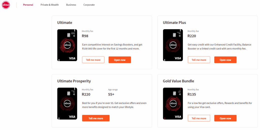Click the Ultimate card title
This screenshot has width=260, height=130.
(65, 23)
